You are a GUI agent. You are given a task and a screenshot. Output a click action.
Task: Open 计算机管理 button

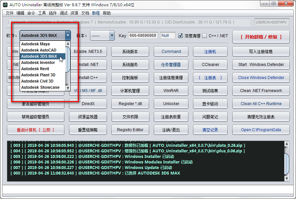point(130,91)
